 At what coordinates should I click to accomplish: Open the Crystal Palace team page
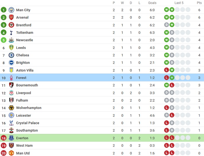click(27, 123)
